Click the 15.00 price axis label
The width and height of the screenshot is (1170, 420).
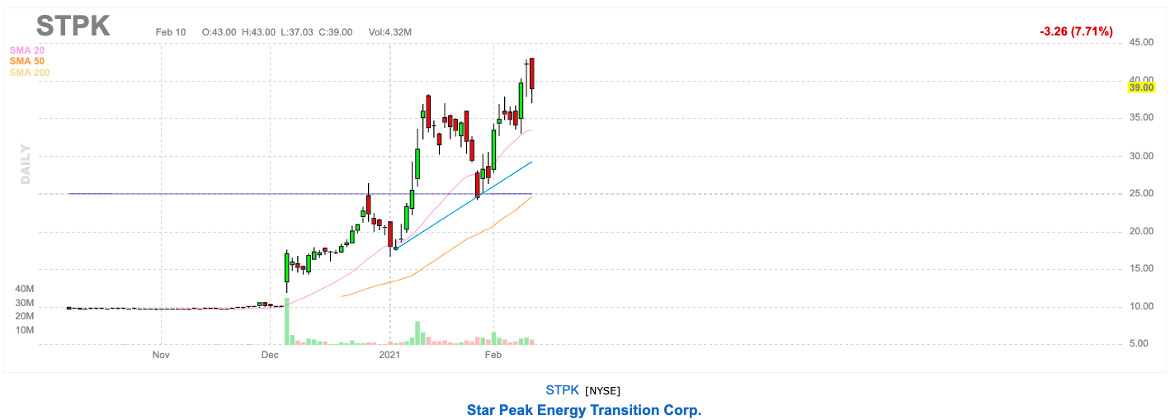1142,269
